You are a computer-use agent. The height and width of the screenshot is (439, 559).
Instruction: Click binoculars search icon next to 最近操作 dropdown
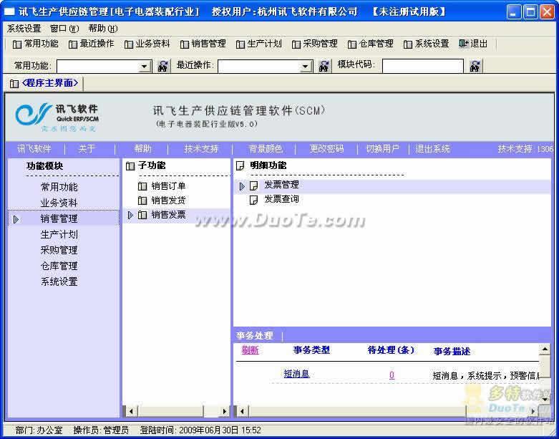point(324,66)
